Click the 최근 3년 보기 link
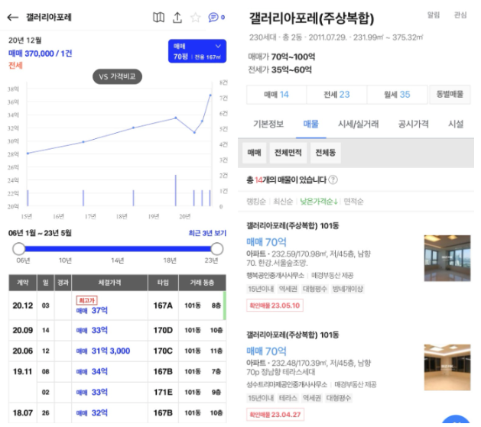 pos(207,233)
